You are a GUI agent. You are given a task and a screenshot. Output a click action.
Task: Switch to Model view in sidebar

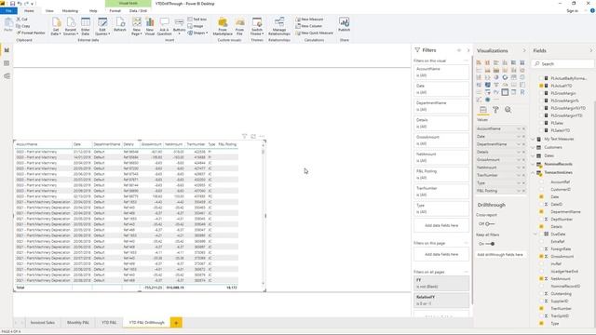[x=7, y=76]
